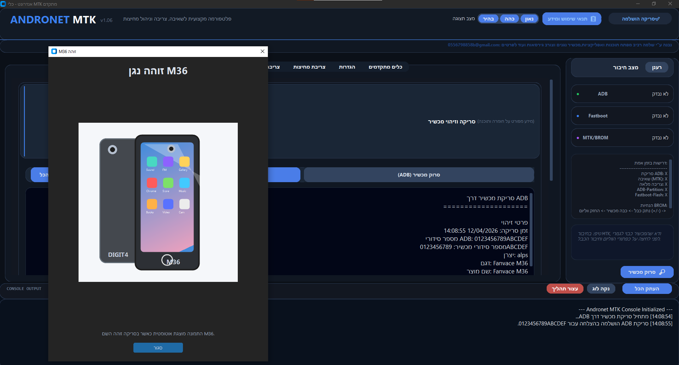The height and width of the screenshot is (365, 679).
Task: Click the ADB scan results scrollbar
Action: click(531, 230)
